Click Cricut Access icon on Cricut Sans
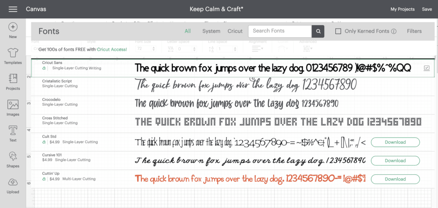 click(x=44, y=68)
